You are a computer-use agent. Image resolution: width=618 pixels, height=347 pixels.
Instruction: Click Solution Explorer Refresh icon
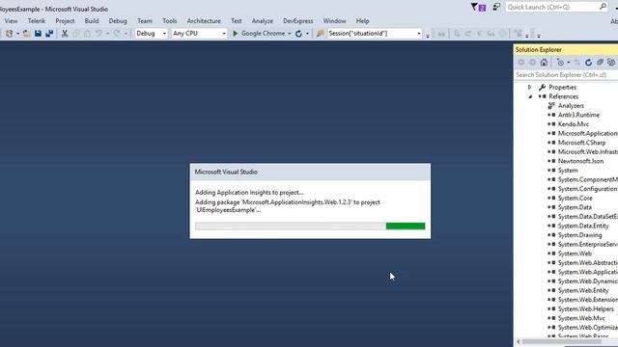[588, 62]
